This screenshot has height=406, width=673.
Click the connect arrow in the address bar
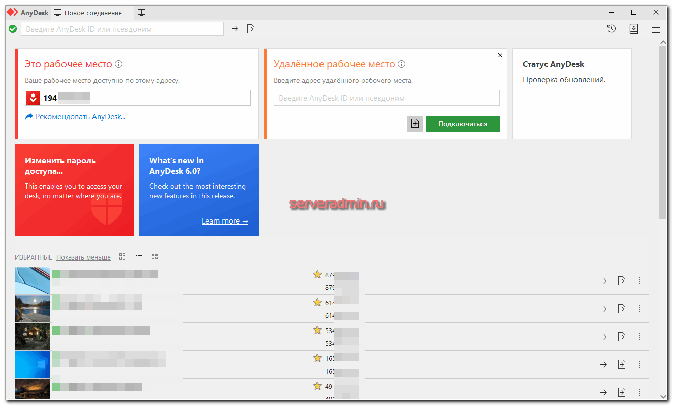[x=235, y=29]
